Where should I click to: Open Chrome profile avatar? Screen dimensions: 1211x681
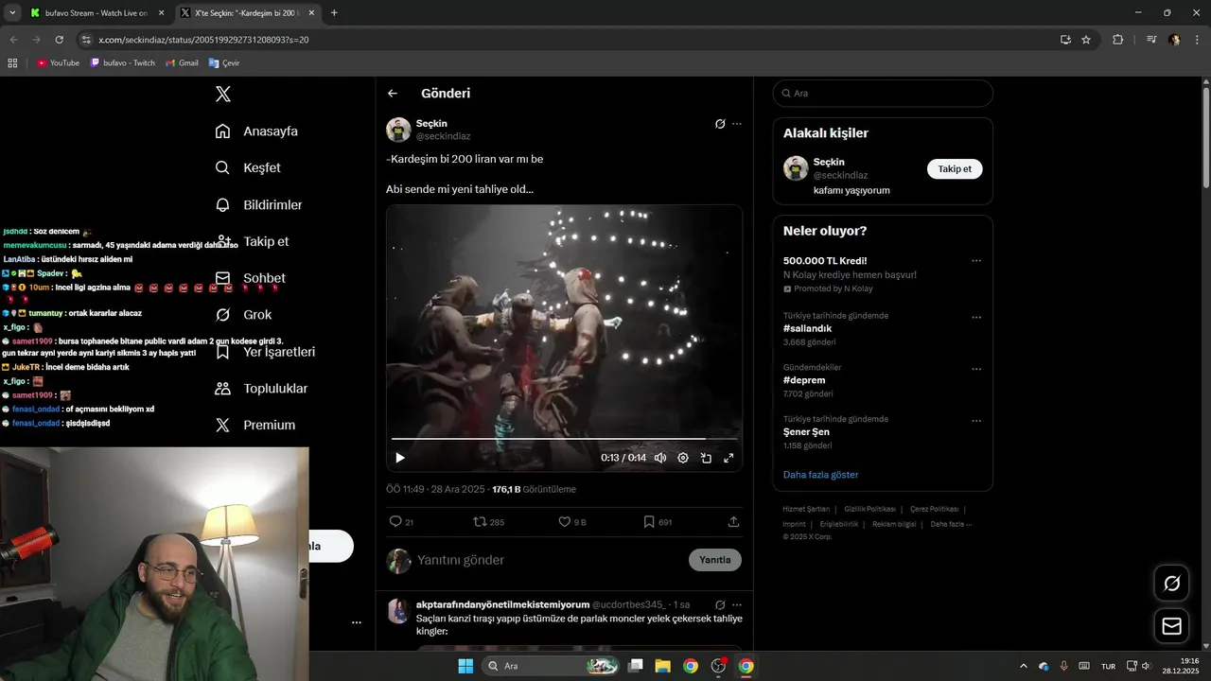pos(1174,40)
